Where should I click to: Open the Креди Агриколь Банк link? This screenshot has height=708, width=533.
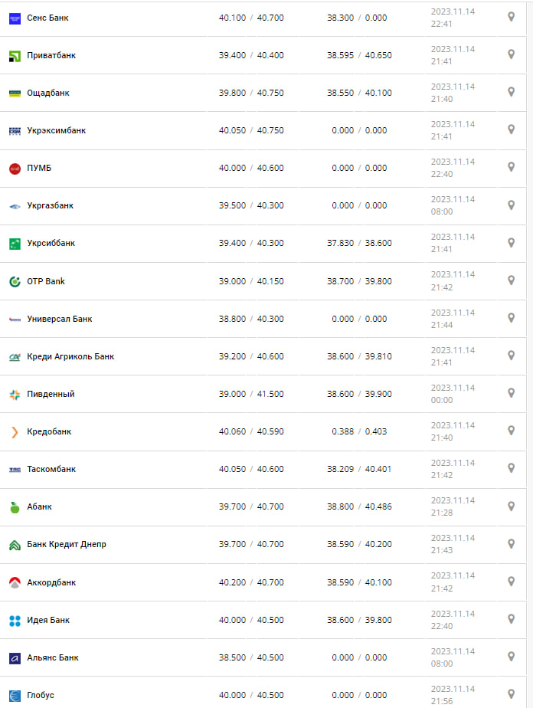click(70, 356)
